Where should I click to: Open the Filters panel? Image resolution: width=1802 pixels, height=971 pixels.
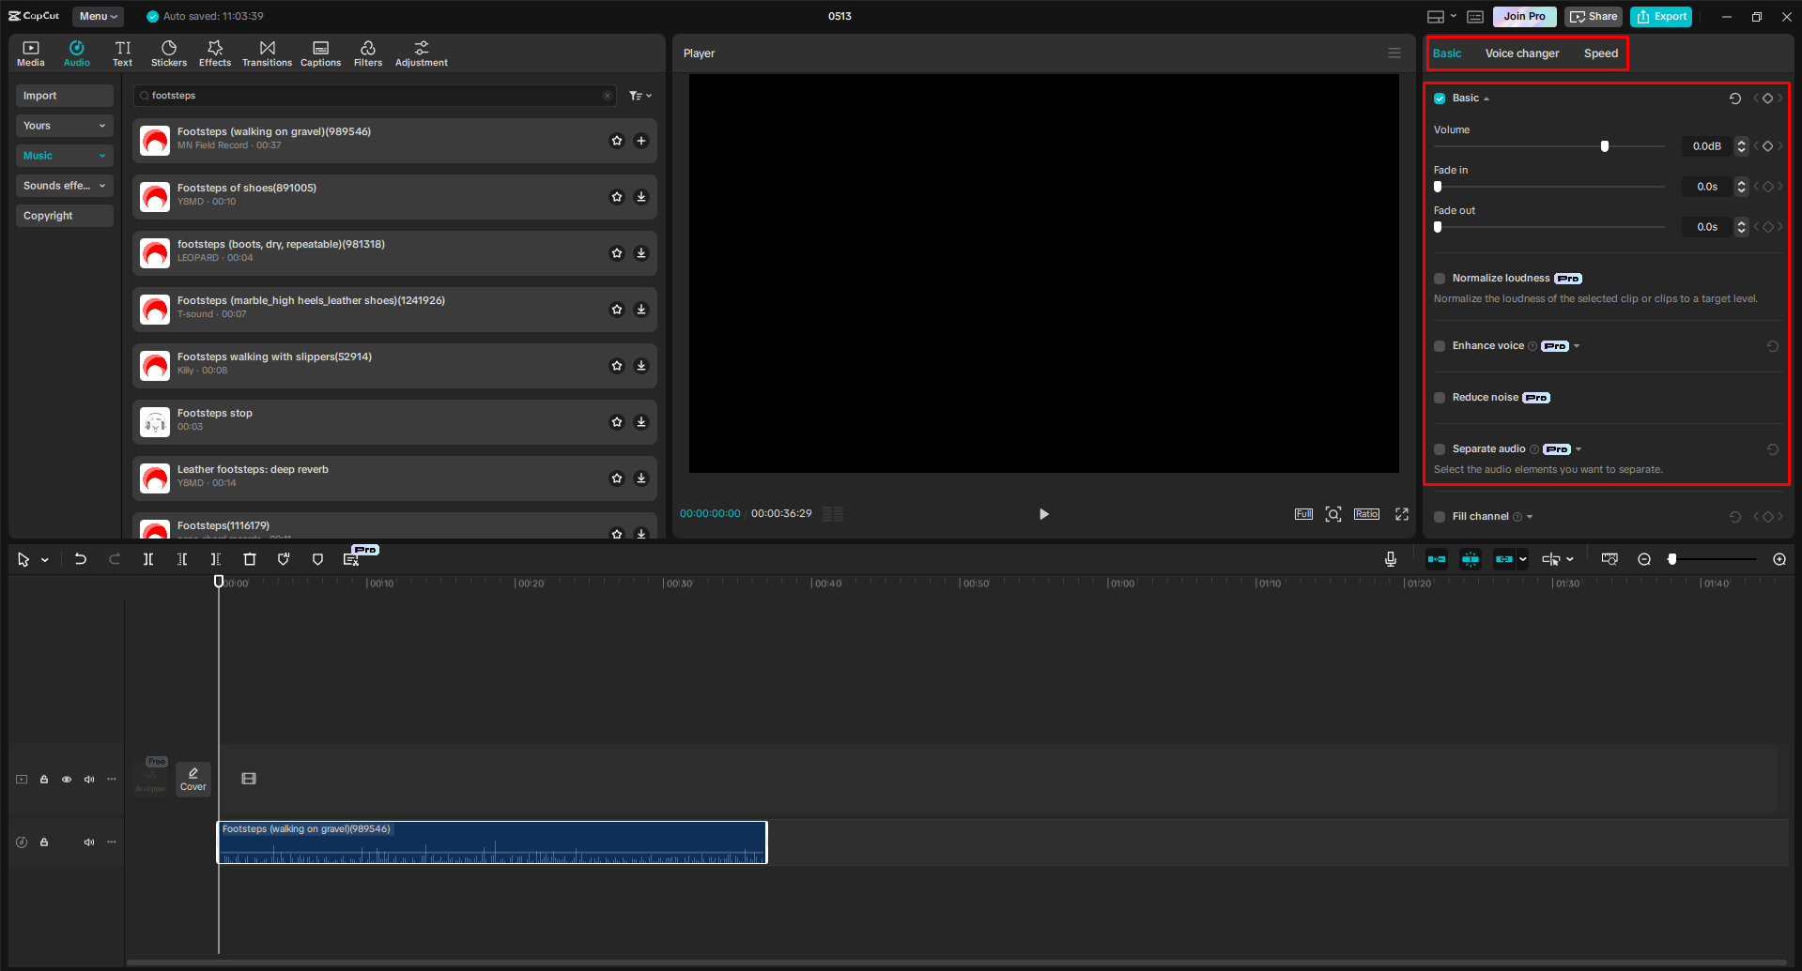click(x=367, y=52)
